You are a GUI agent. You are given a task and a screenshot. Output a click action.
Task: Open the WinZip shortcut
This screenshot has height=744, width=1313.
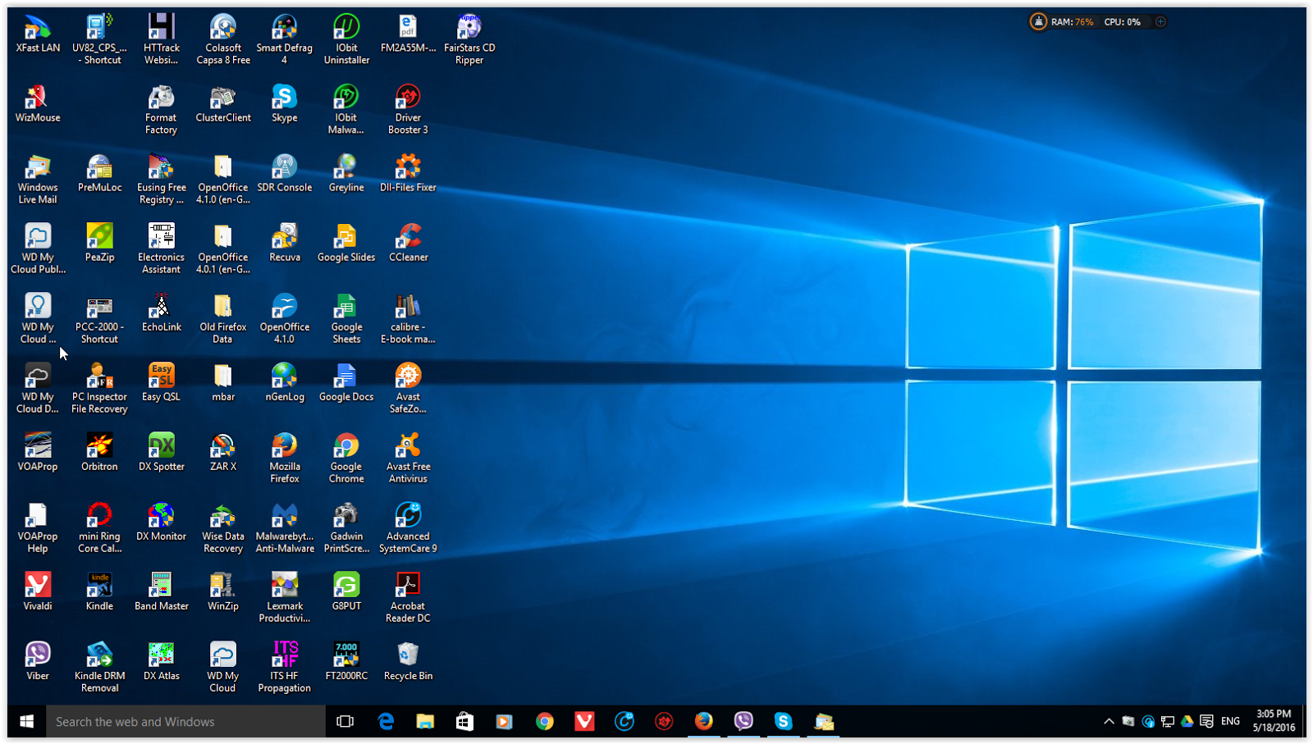click(x=222, y=592)
